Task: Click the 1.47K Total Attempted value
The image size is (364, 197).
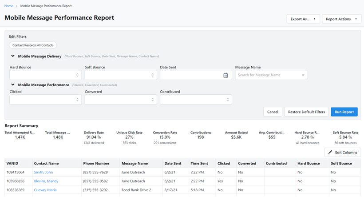Action: pos(20,137)
